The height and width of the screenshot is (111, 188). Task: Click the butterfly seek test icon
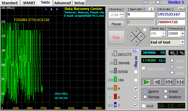pos(180,82)
